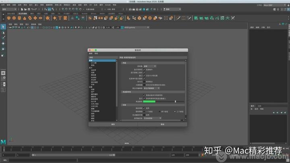The width and height of the screenshot is (290, 163).
Task: Enable the unchecked Outliner option checkbox
Action: coord(144,85)
